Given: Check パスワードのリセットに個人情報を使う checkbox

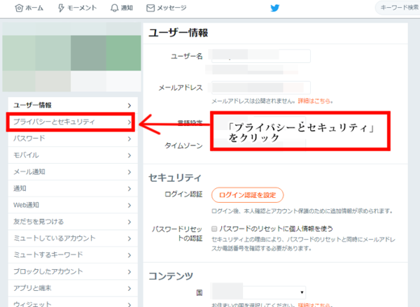Looking at the screenshot, I should (214, 229).
